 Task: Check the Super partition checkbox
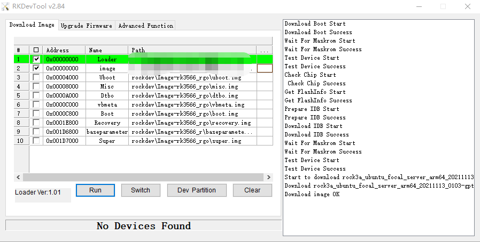pos(36,141)
